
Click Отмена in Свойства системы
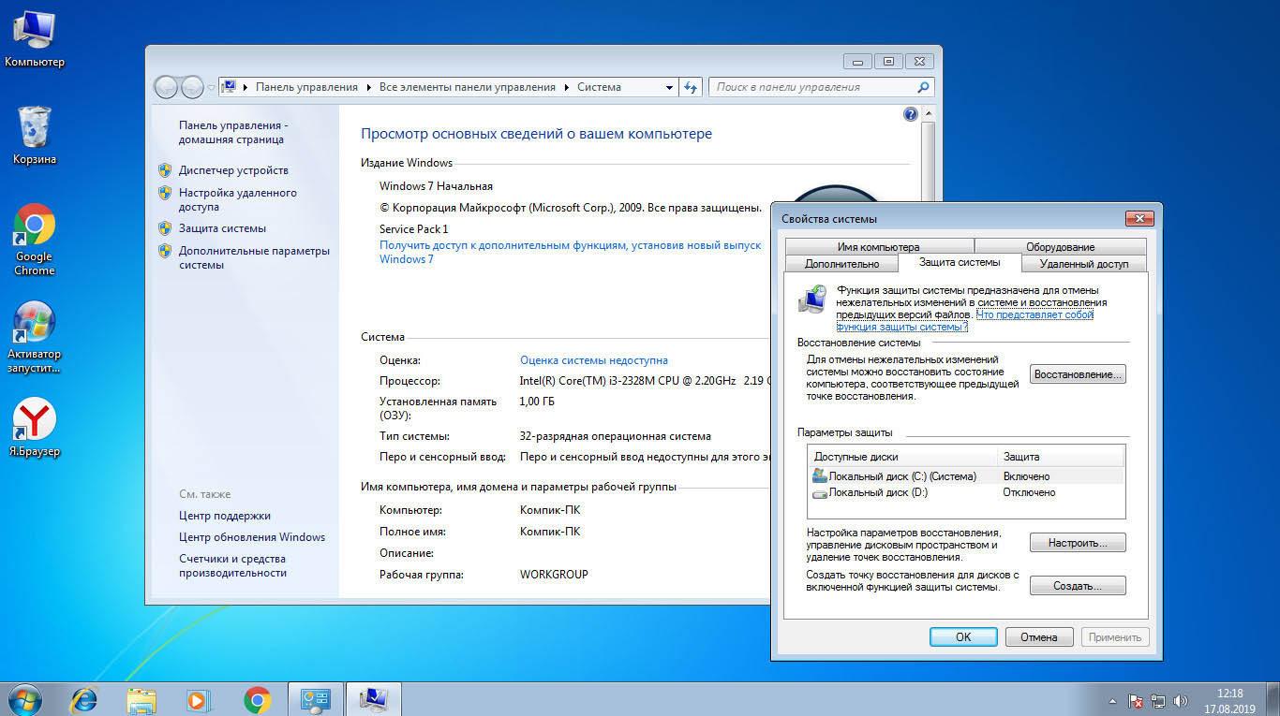point(1039,637)
